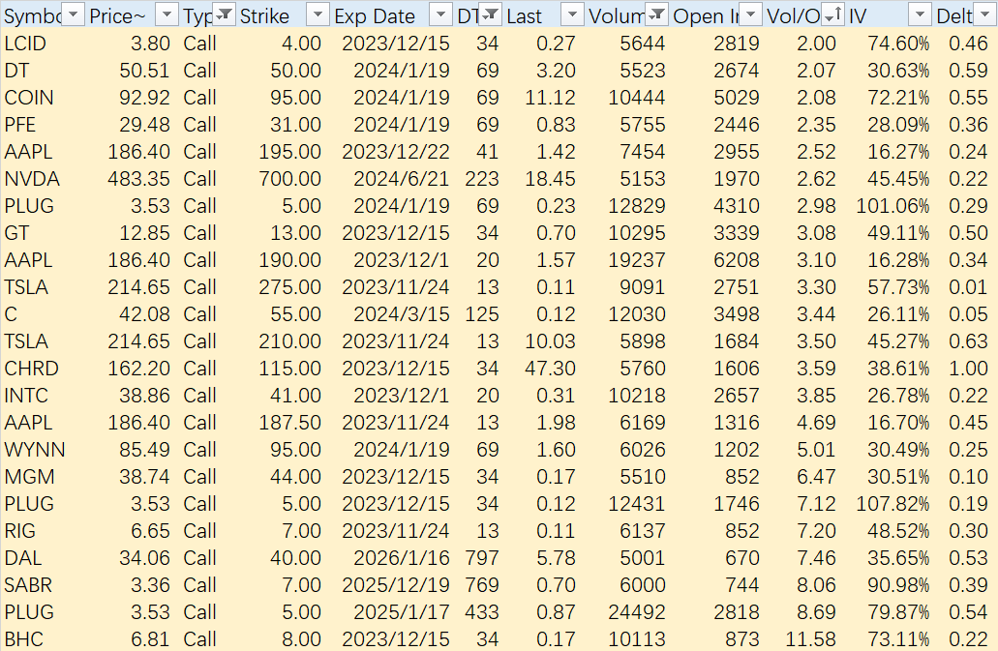Select the expiration date 2025/12/19
This screenshot has width=998, height=651.
pyautogui.click(x=396, y=585)
